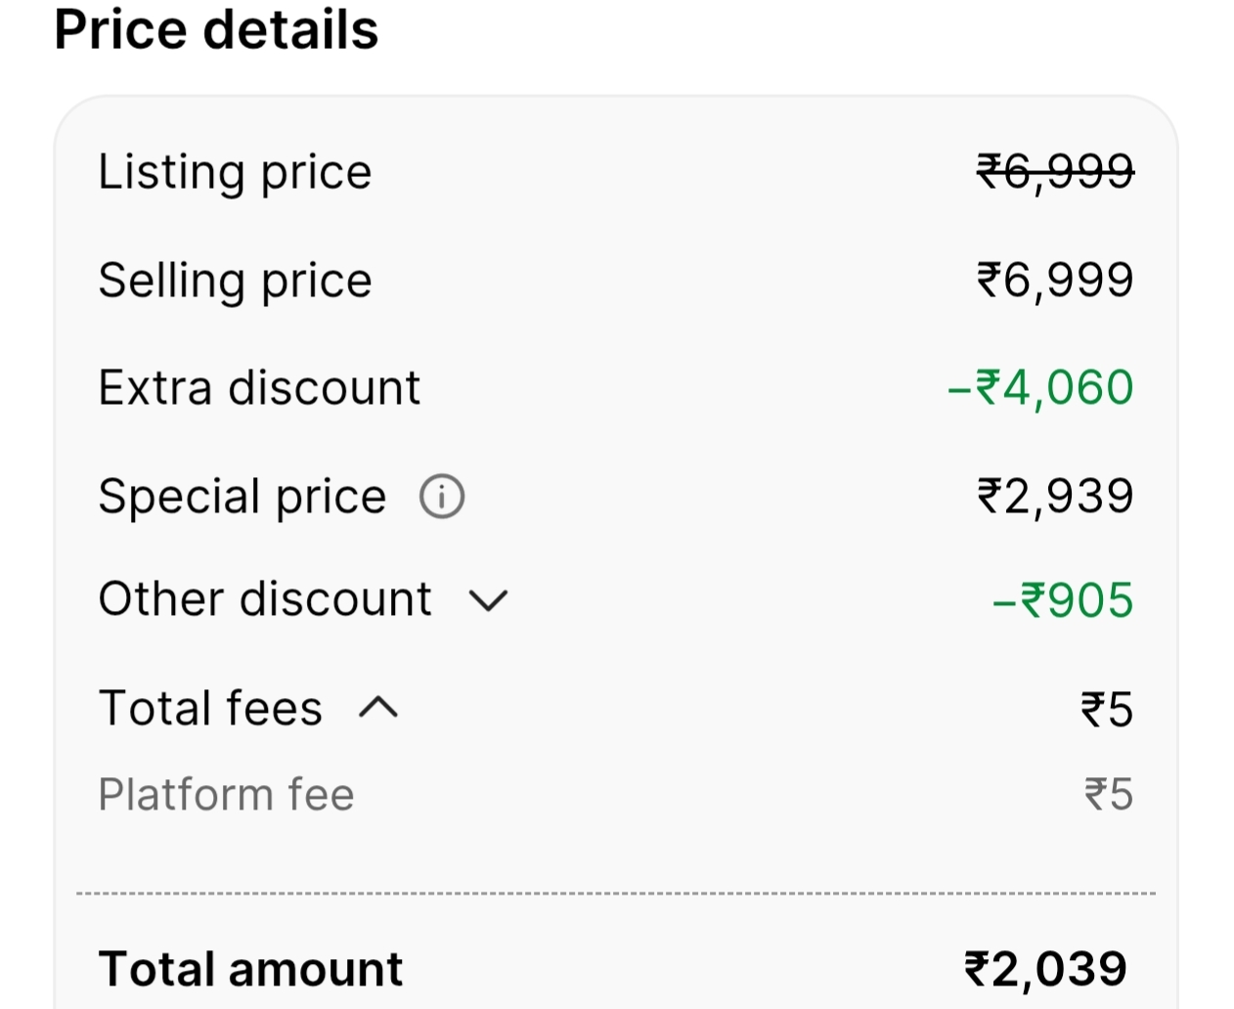The width and height of the screenshot is (1234, 1009).
Task: Click the ₹2,939 special price value
Action: 1055,497
